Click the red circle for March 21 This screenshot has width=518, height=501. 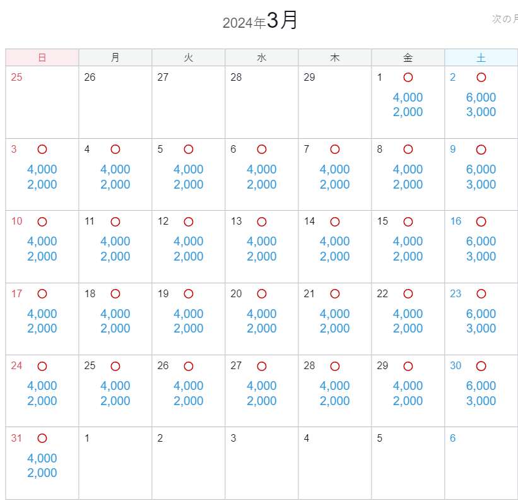click(x=335, y=294)
